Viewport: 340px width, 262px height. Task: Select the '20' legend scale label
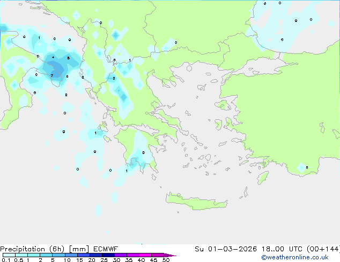[x=92, y=260]
